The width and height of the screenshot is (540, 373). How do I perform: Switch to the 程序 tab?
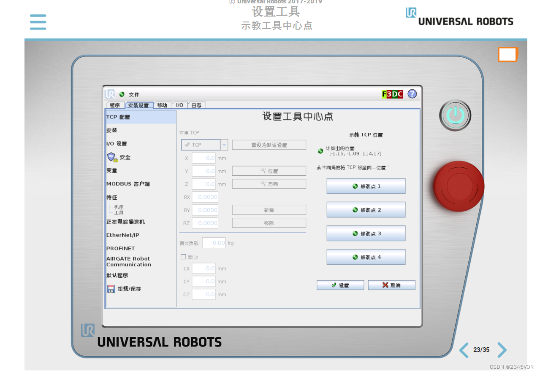pos(115,105)
